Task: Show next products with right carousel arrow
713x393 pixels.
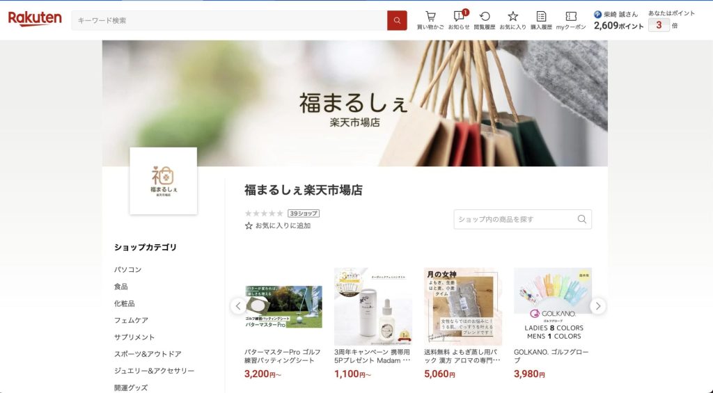Action: (x=598, y=306)
